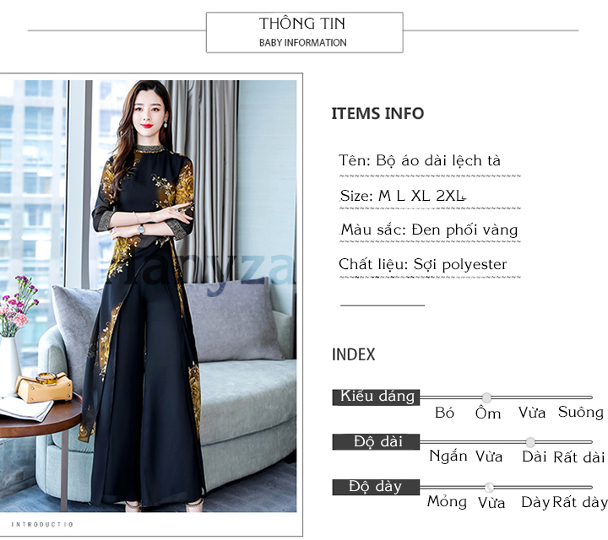Select the Độ dài label block
The image size is (608, 540).
(x=376, y=442)
